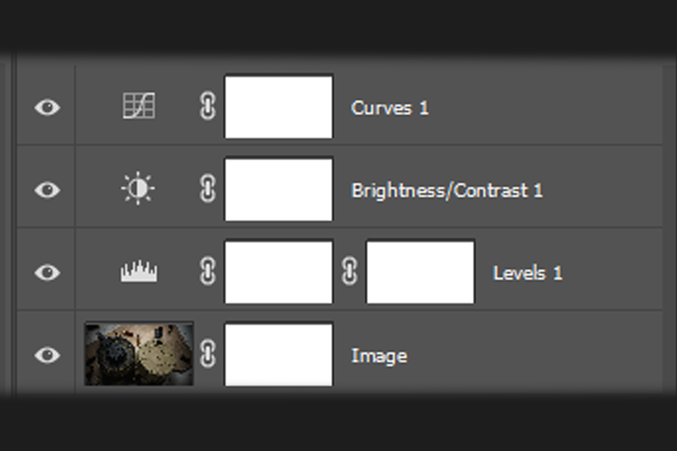Click first mask link icon on Levels 1

click(208, 272)
